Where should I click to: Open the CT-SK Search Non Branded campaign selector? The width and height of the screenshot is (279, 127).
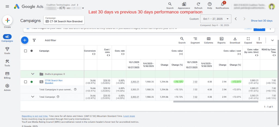click(64, 20)
